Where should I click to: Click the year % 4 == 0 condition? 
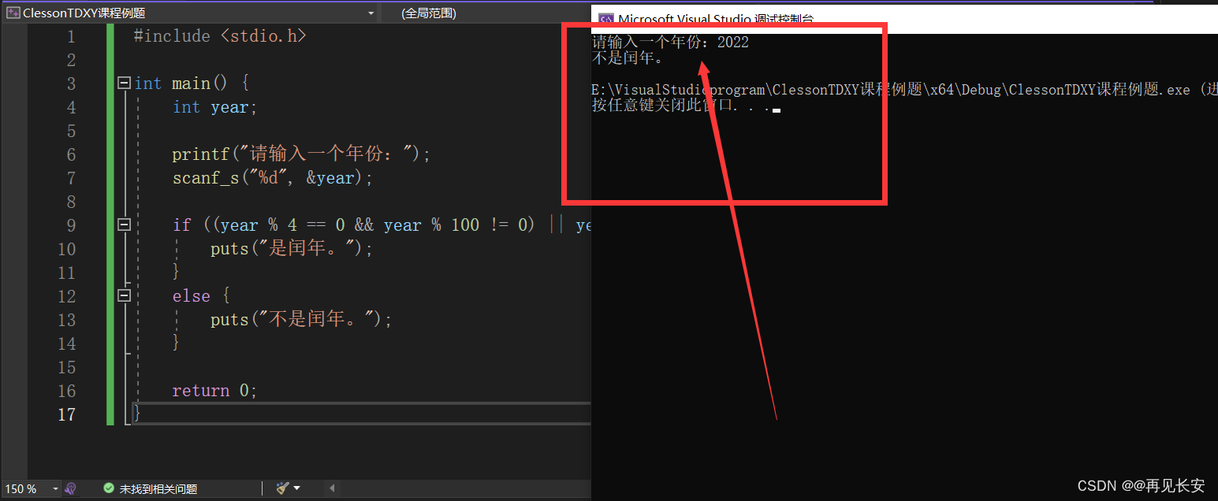pos(283,225)
